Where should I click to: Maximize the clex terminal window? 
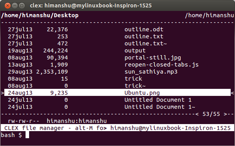pyautogui.click(x=22, y=6)
